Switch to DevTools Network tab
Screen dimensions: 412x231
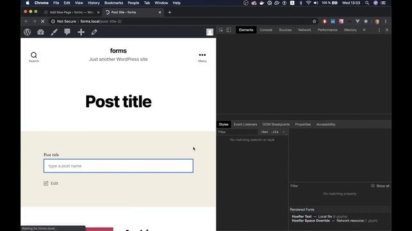point(304,30)
